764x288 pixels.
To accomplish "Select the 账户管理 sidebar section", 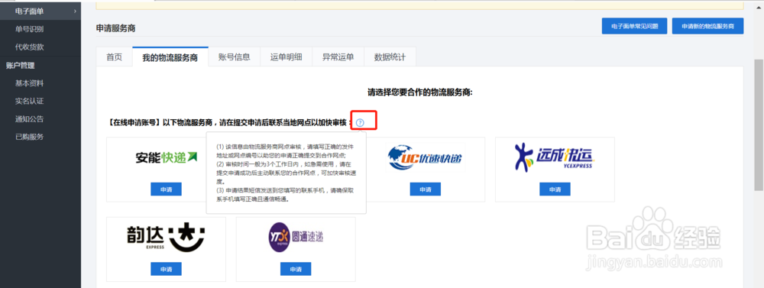I will point(20,65).
